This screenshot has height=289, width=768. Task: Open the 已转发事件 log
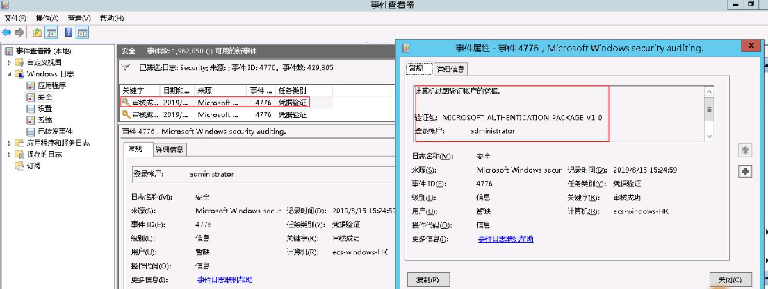pos(56,131)
